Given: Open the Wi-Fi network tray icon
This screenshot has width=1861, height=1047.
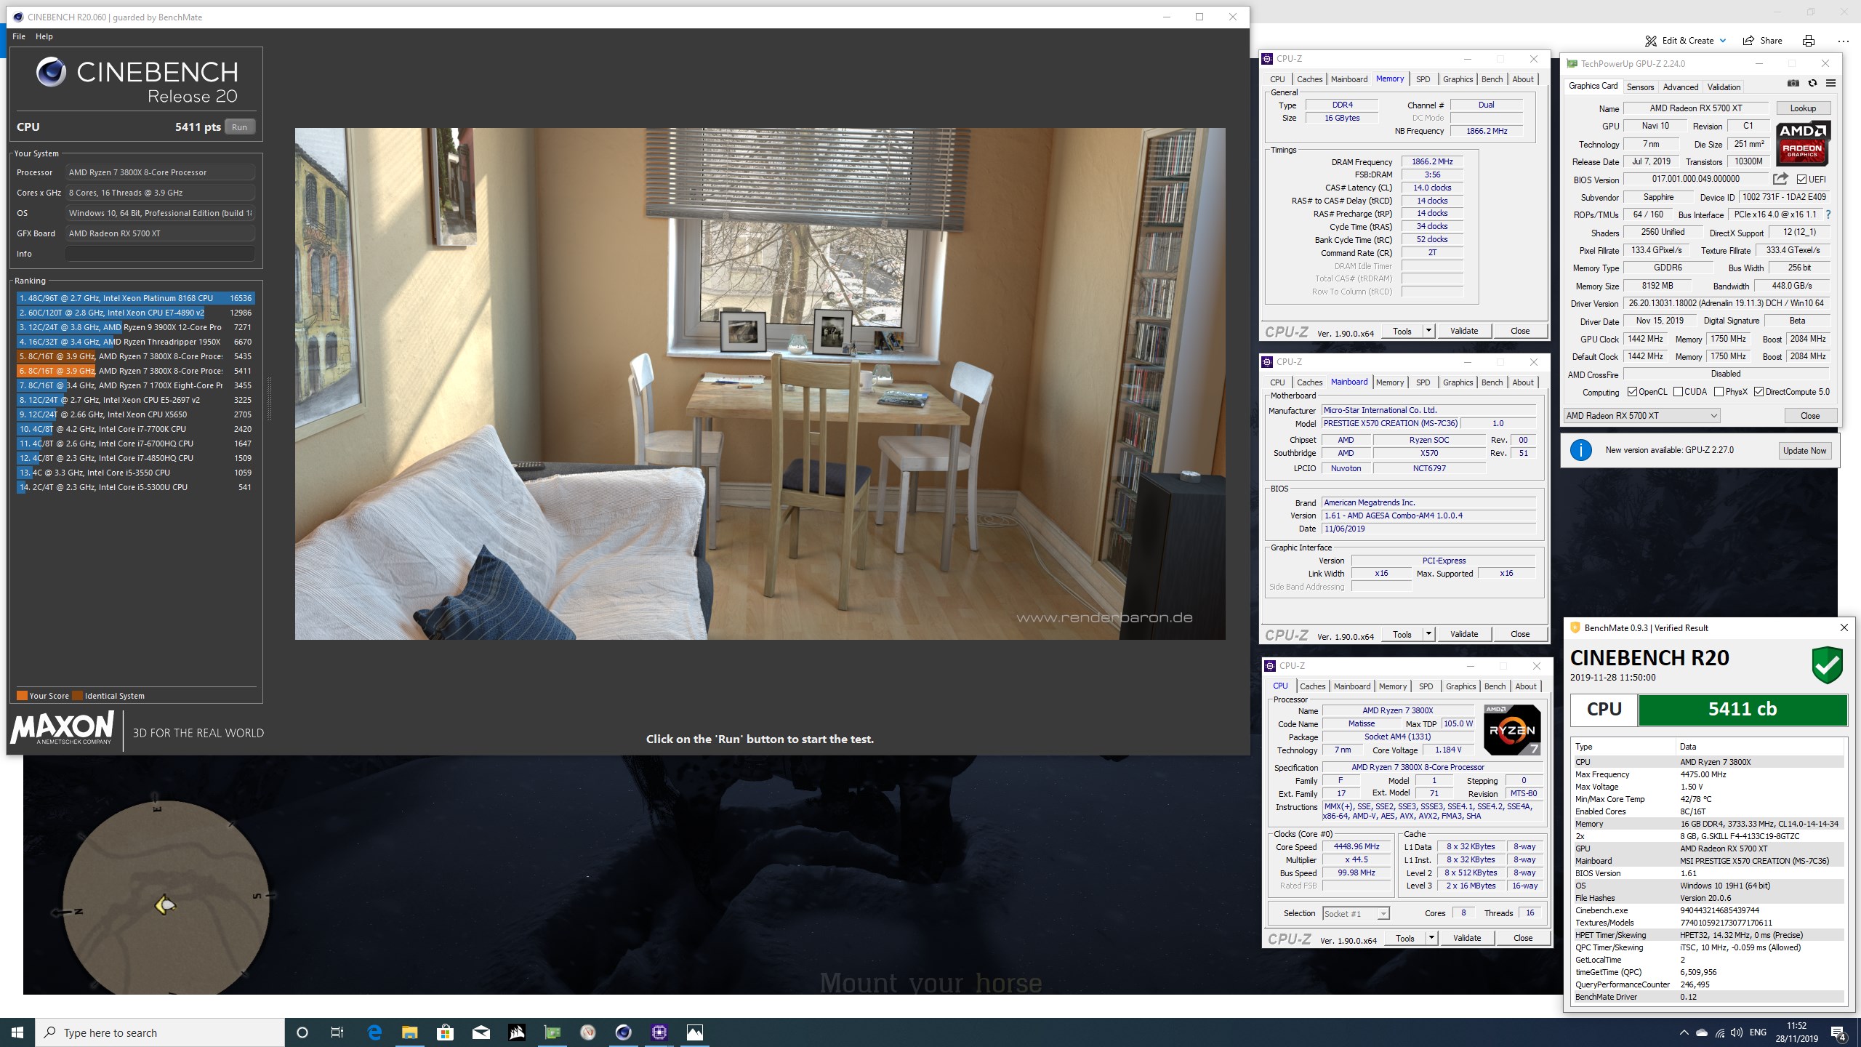Looking at the screenshot, I should point(1719,1032).
